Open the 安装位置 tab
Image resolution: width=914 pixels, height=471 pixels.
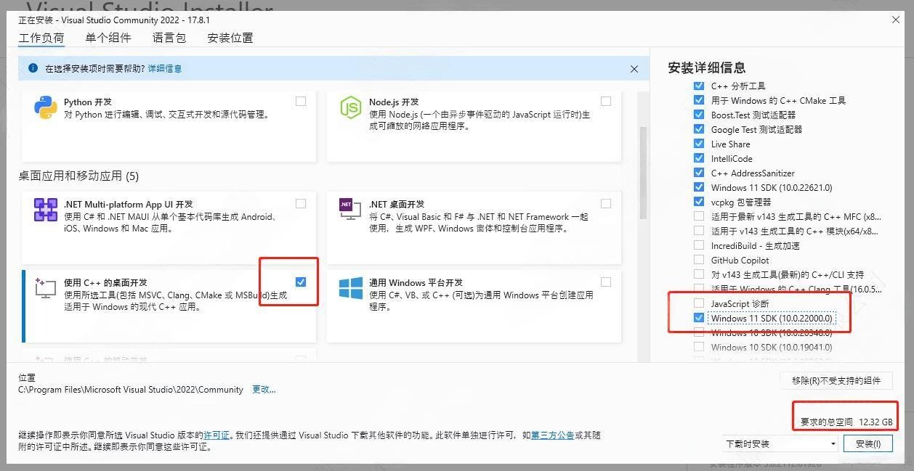[x=230, y=38]
